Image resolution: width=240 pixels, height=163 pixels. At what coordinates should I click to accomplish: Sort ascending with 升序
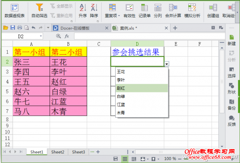pyautogui.click(x=83, y=11)
